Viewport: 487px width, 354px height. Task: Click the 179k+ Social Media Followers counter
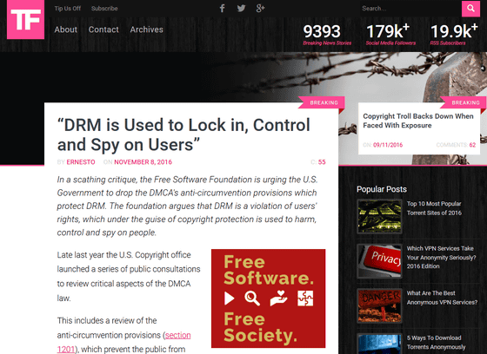coord(390,35)
